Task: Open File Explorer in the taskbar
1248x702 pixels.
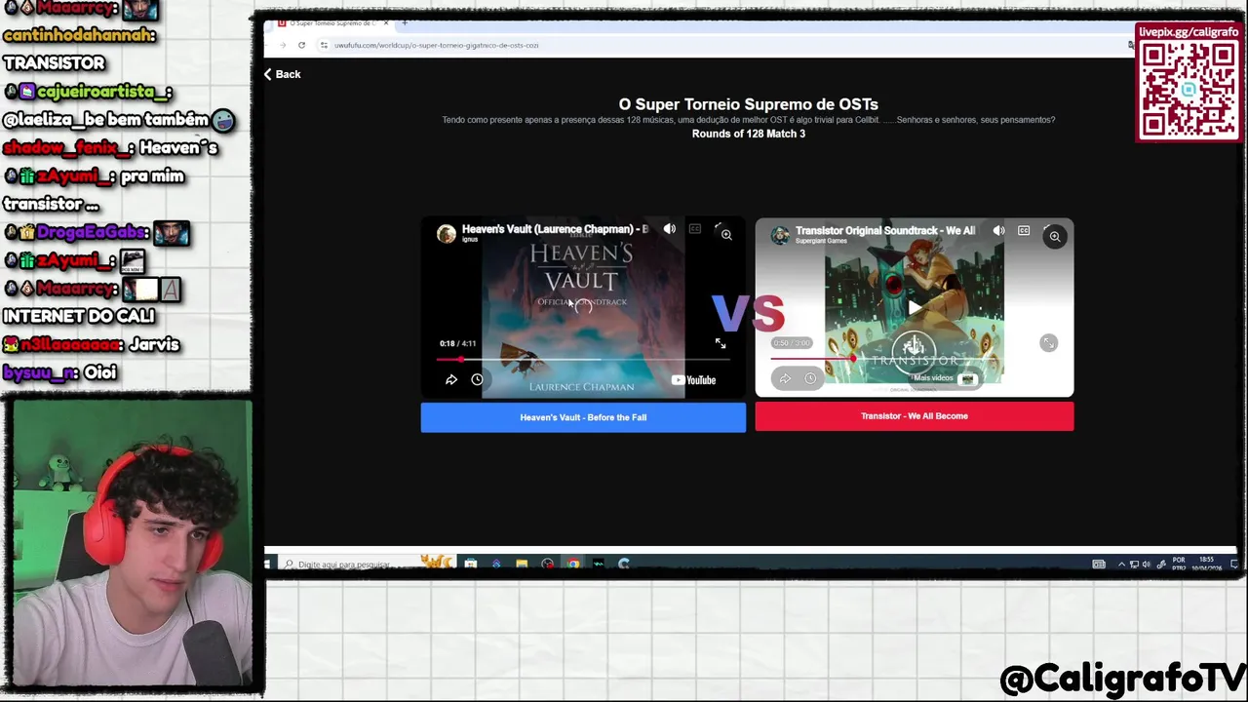Action: coord(522,564)
